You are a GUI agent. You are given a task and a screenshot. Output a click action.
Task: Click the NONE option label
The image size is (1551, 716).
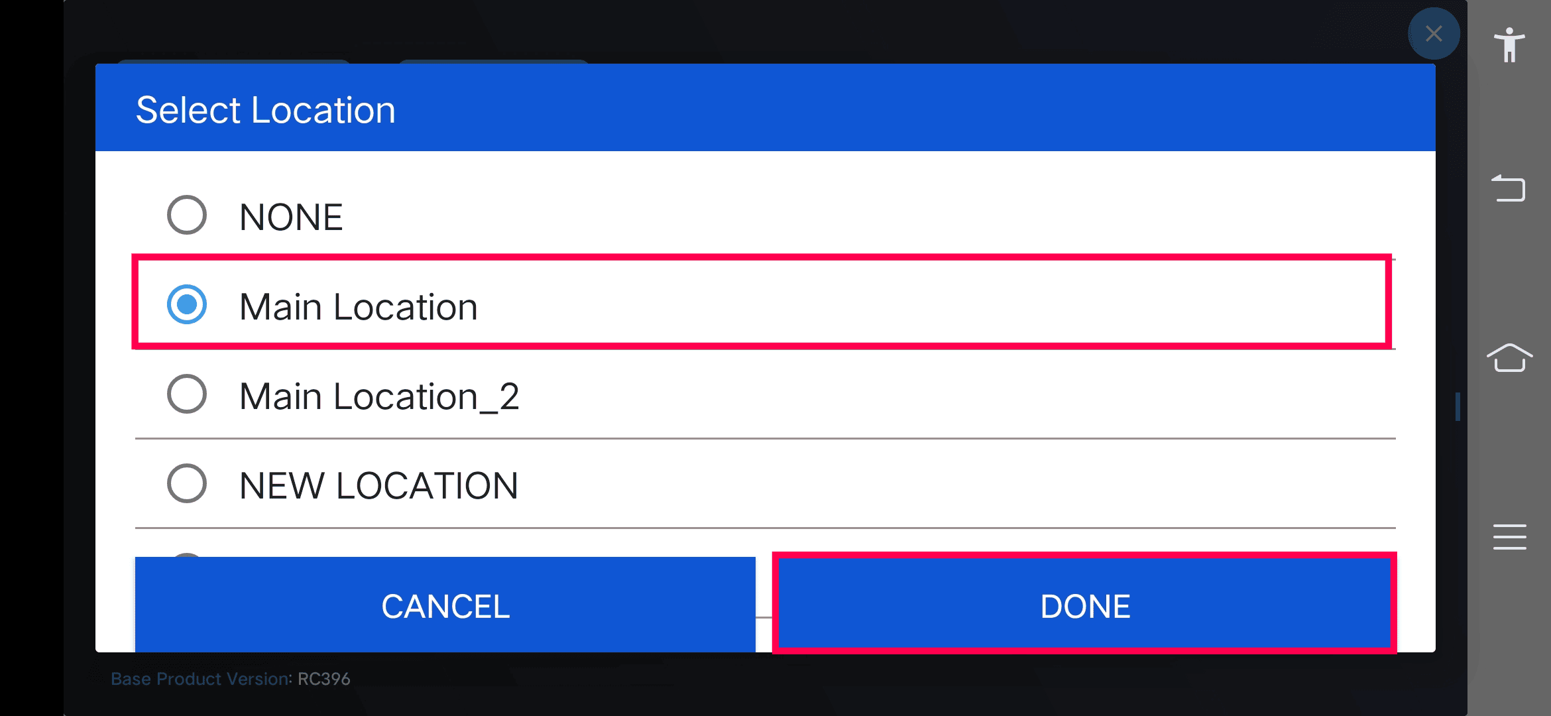pos(291,217)
